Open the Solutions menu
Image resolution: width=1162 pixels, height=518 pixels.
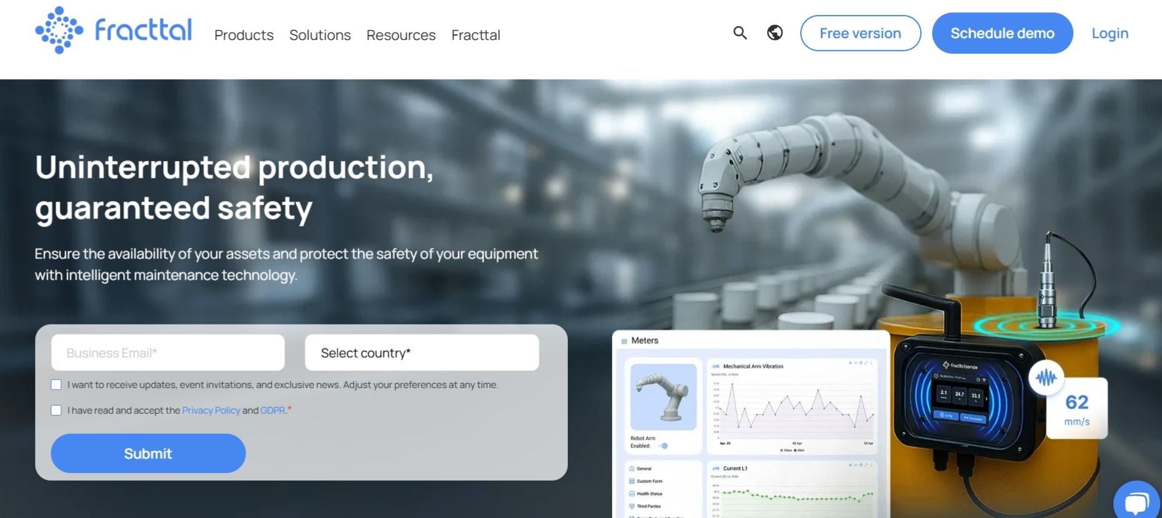tap(320, 35)
